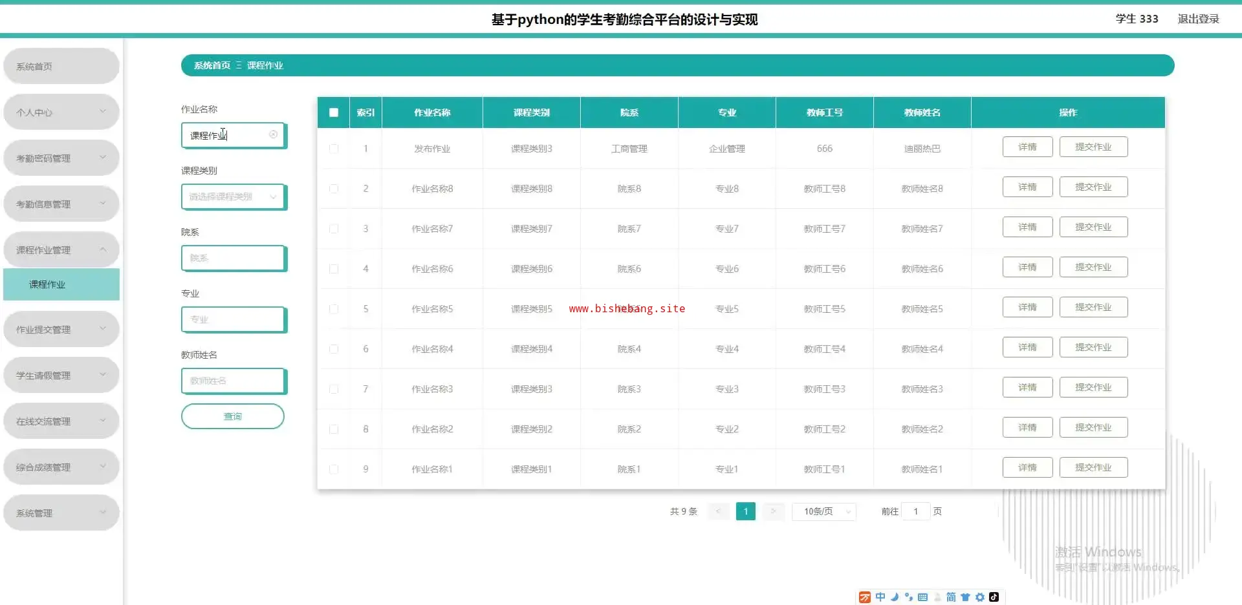
Task: Check the row checkbox for 作业名称3
Action: click(334, 389)
